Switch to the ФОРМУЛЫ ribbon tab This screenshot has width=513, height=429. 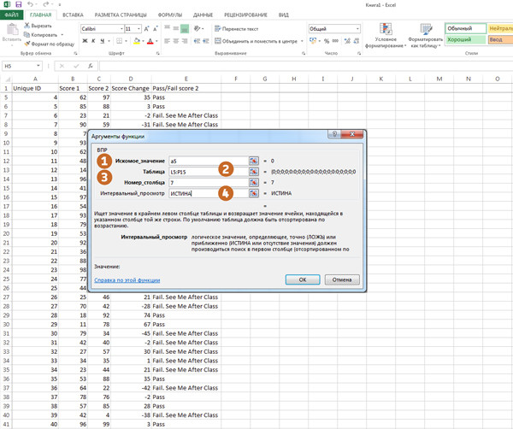[x=169, y=15]
